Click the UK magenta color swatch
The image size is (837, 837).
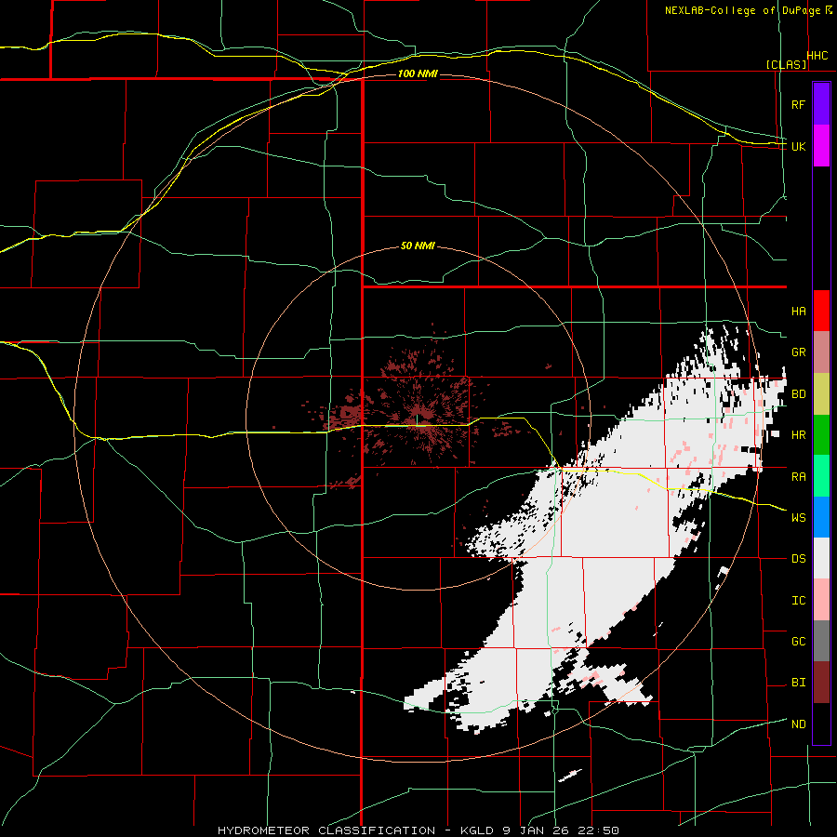821,146
